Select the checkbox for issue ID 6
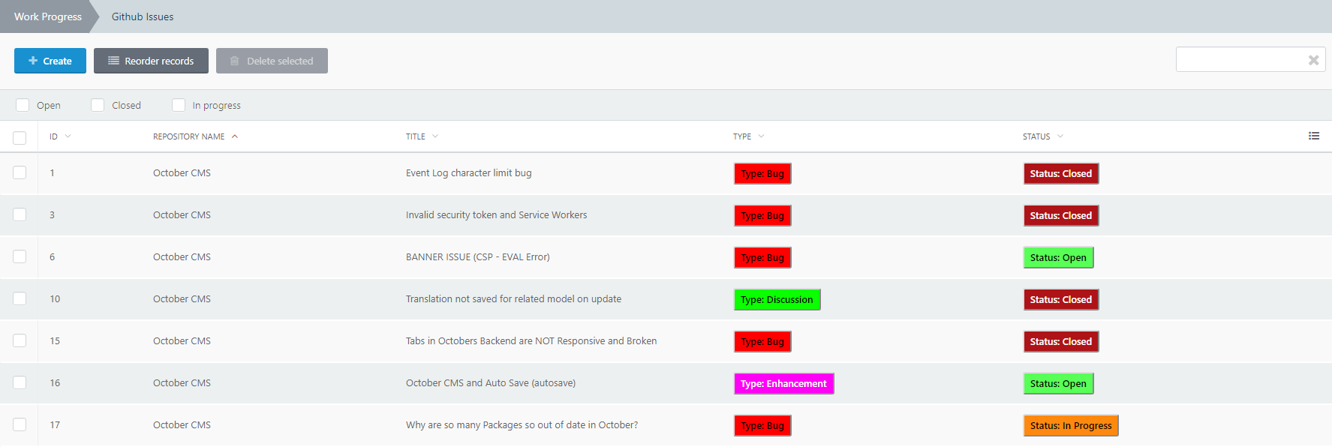 (20, 256)
